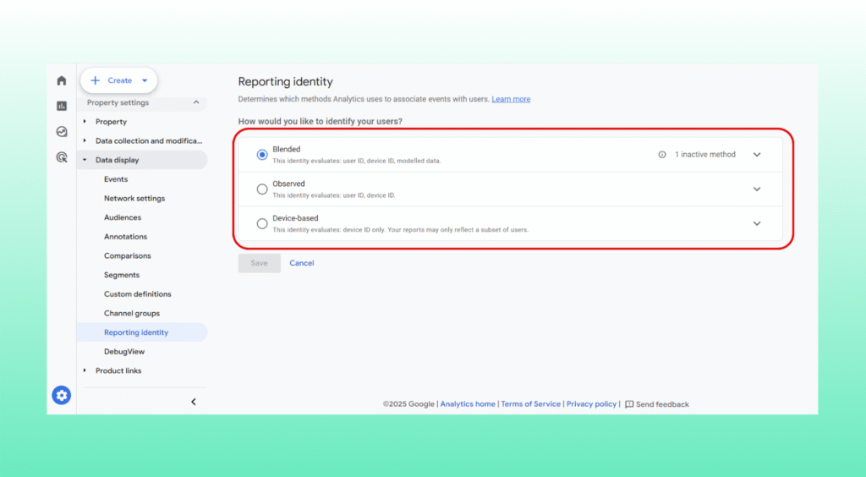Click the Learn more link
866x477 pixels.
pyautogui.click(x=511, y=99)
